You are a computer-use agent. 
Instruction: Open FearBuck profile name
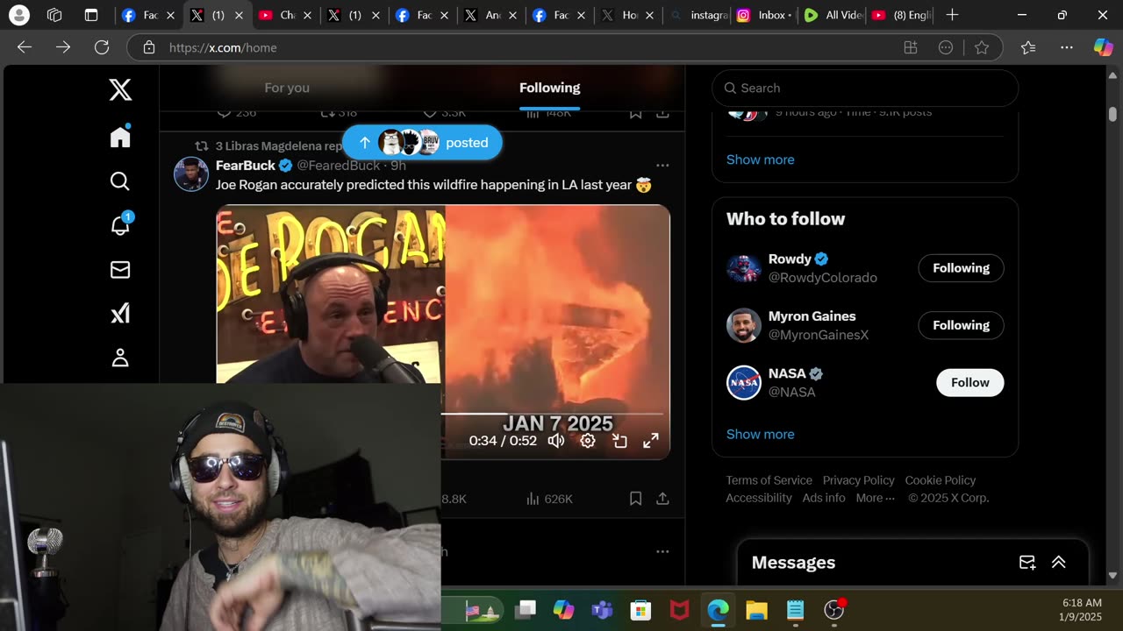tap(246, 165)
